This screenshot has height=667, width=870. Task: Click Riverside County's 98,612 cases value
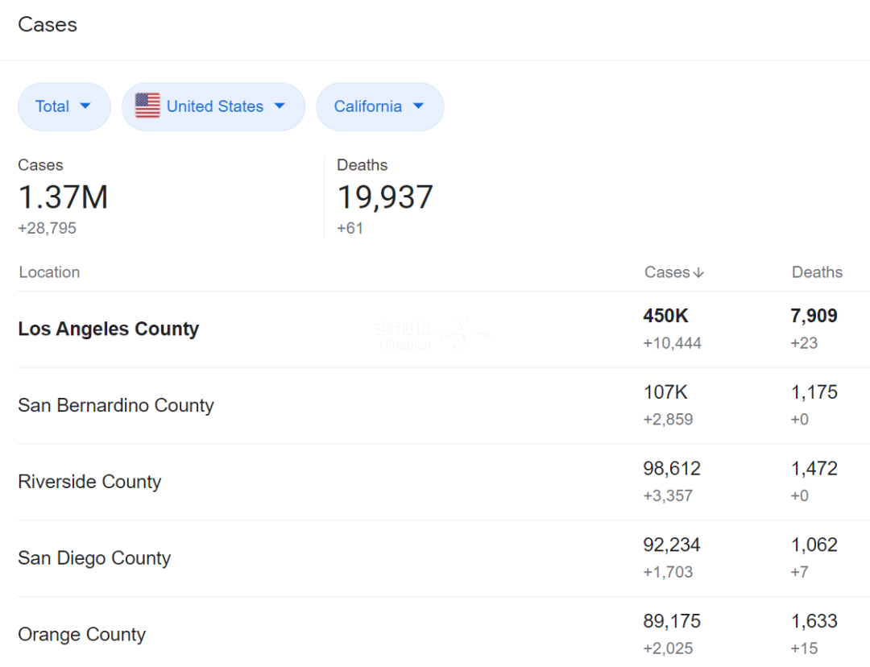tap(672, 469)
